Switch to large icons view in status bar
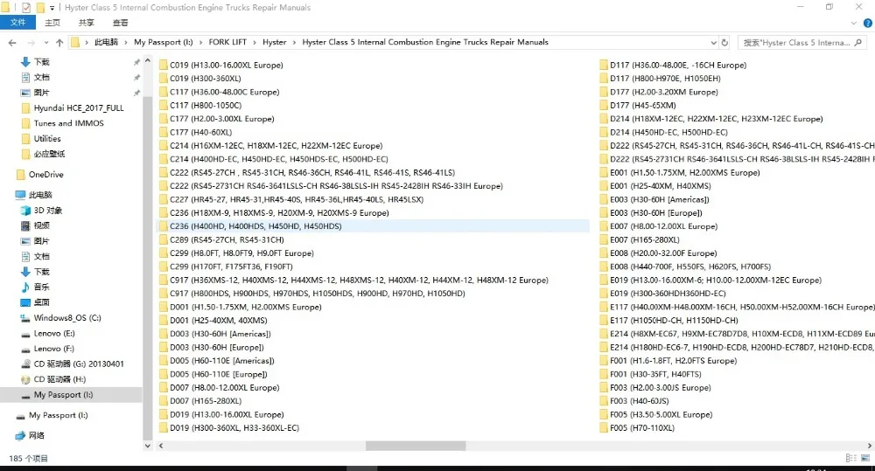This screenshot has width=875, height=471. pos(865,458)
